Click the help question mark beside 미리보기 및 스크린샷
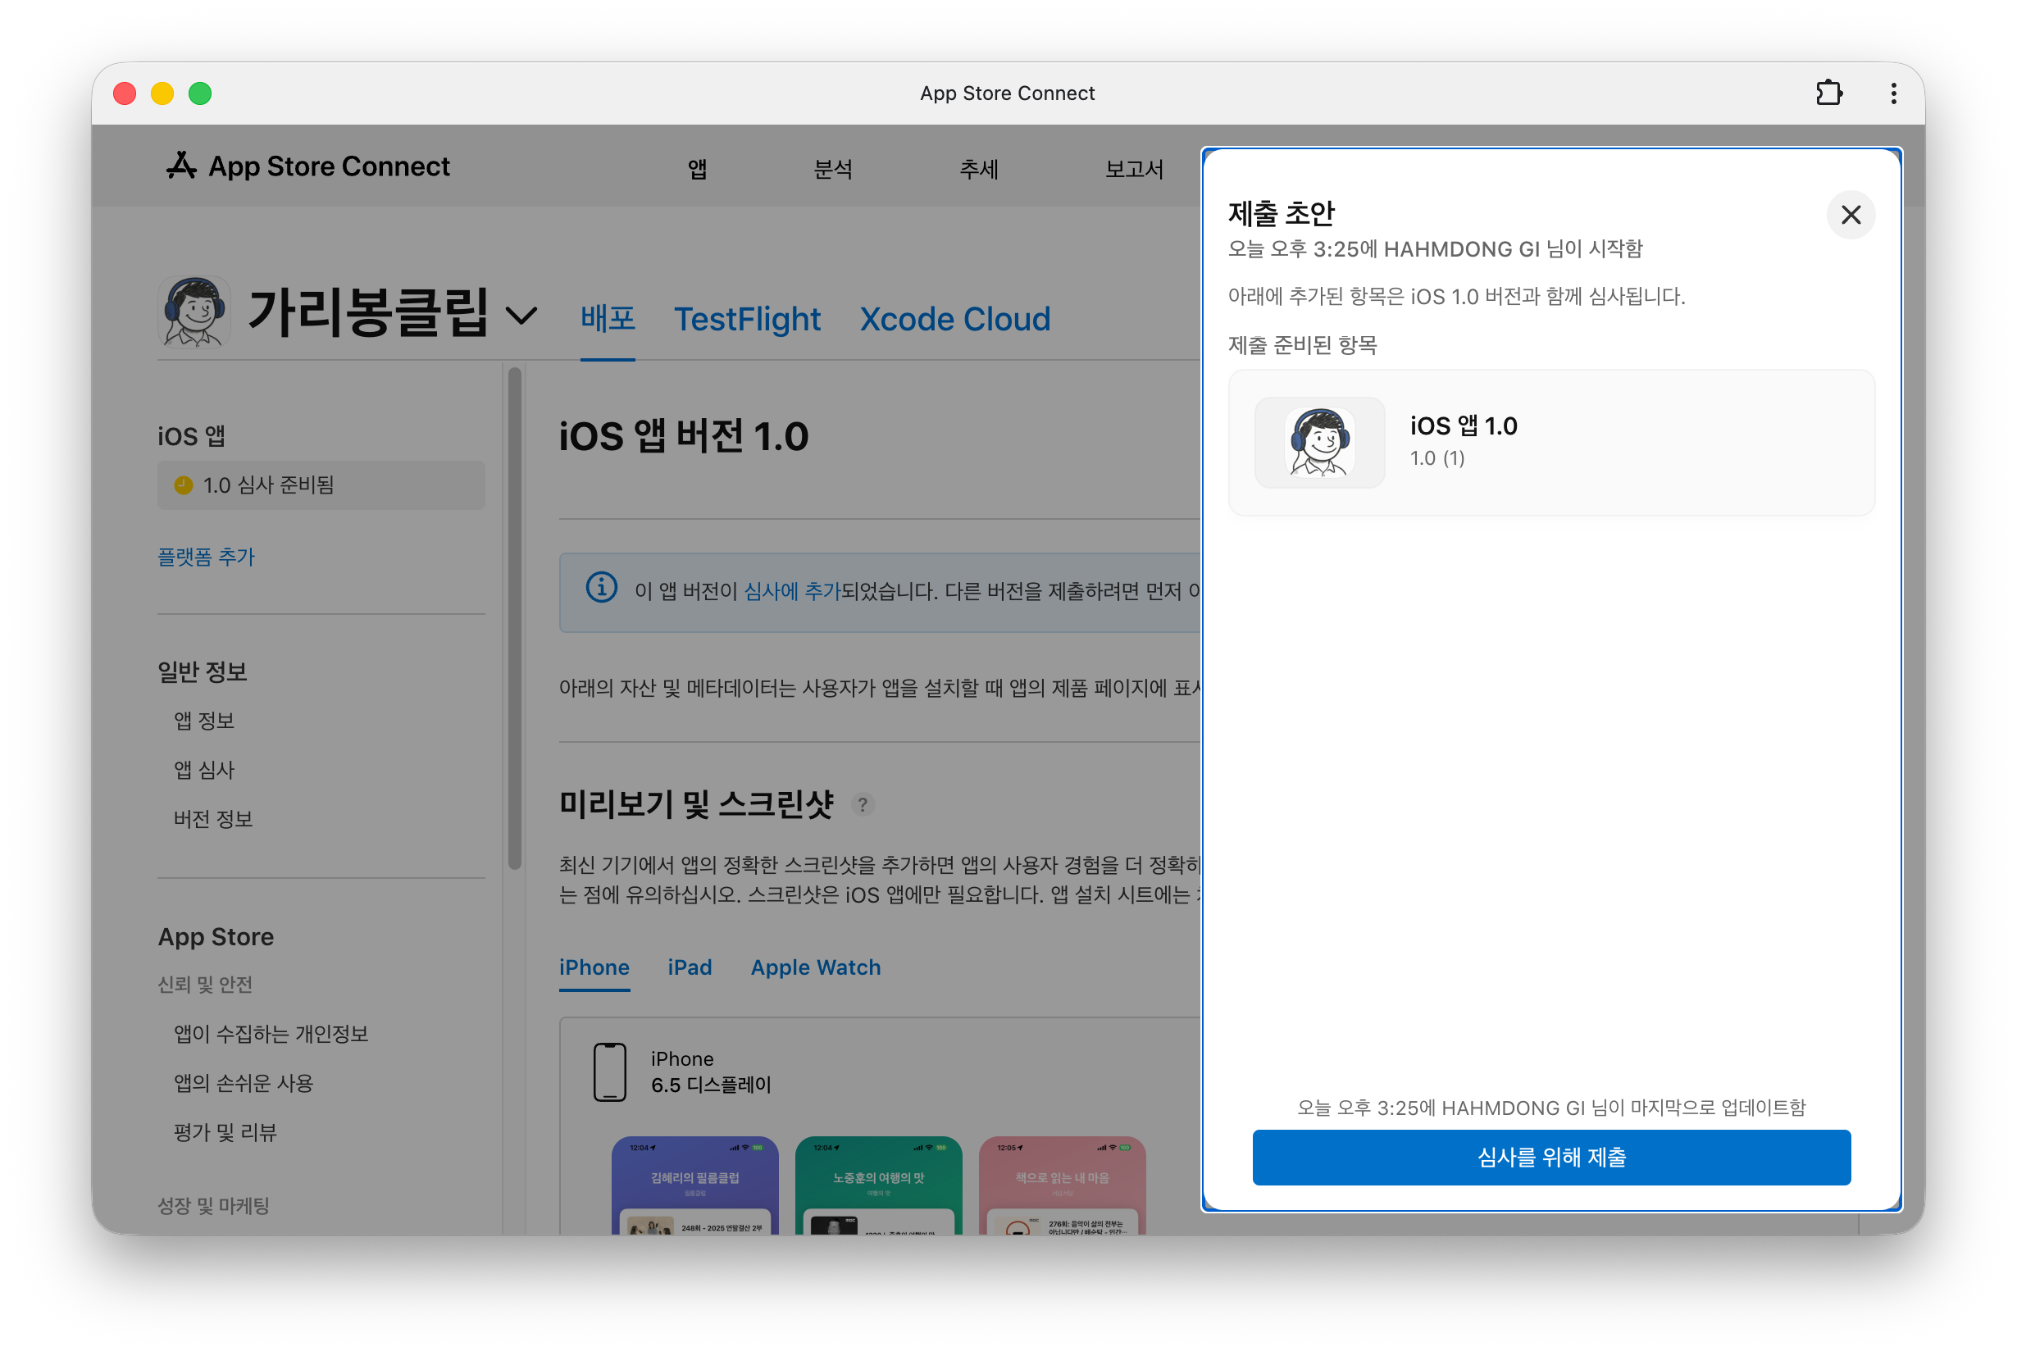 [x=862, y=805]
